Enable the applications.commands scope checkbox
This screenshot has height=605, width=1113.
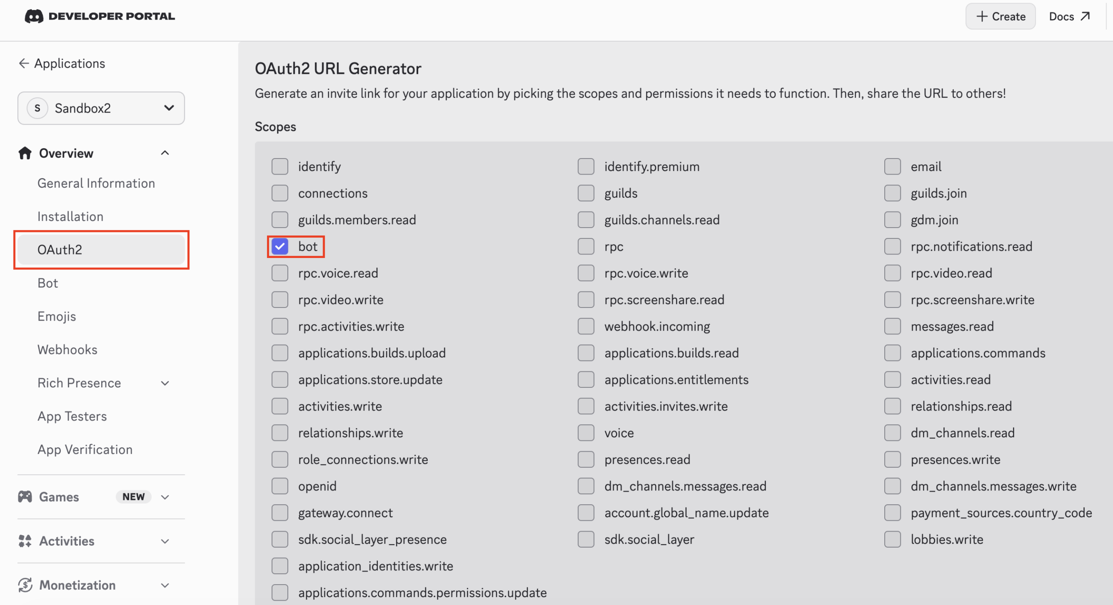[x=892, y=353]
